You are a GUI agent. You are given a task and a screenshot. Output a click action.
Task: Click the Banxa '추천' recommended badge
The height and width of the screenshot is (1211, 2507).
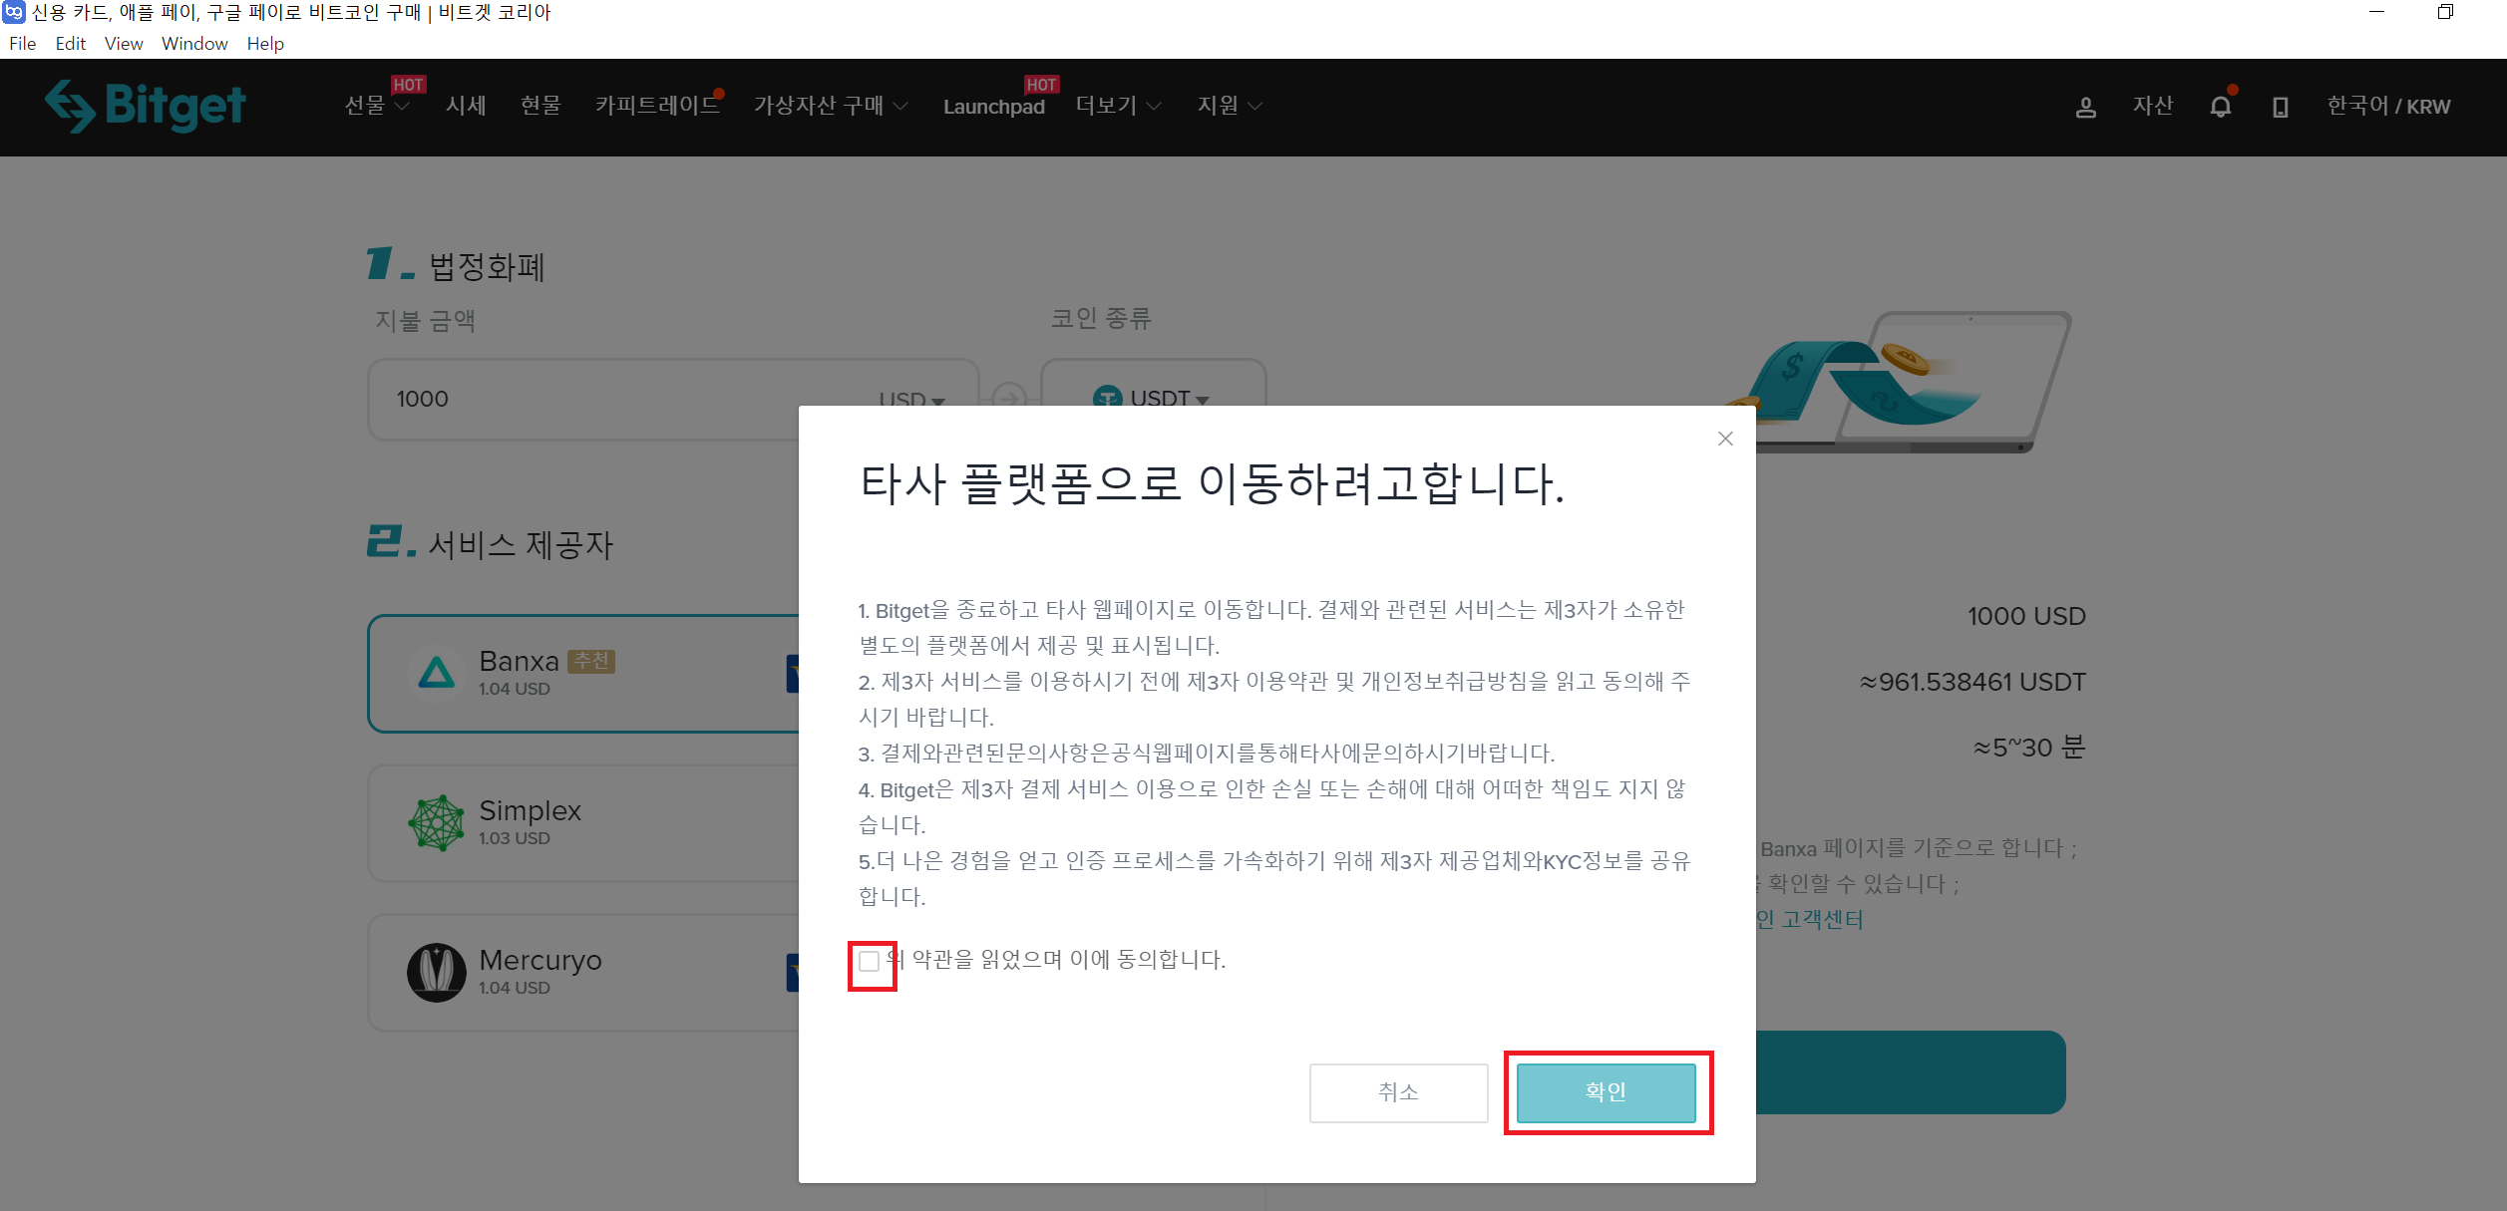pyautogui.click(x=591, y=661)
